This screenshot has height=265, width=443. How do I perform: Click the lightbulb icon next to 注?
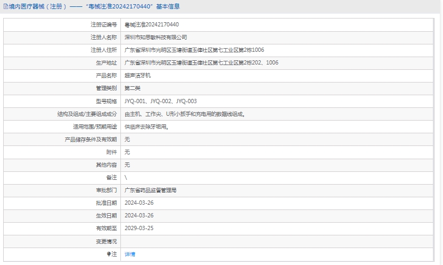(x=109, y=254)
